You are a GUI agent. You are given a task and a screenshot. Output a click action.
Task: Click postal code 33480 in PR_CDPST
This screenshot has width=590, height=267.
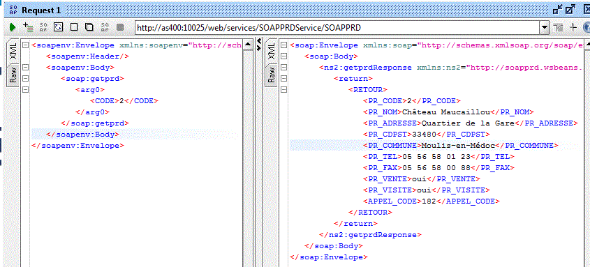[x=424, y=134]
